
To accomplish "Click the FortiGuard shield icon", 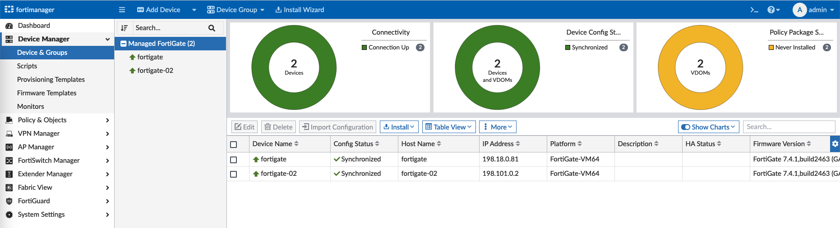I will [9, 201].
